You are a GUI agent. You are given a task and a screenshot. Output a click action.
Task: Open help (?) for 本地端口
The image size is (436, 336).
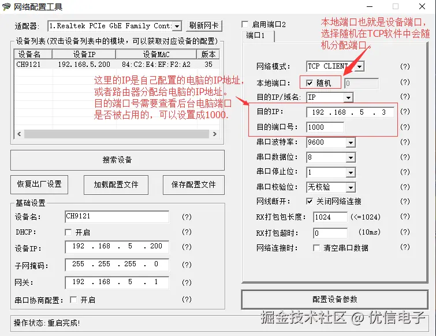click(x=405, y=82)
